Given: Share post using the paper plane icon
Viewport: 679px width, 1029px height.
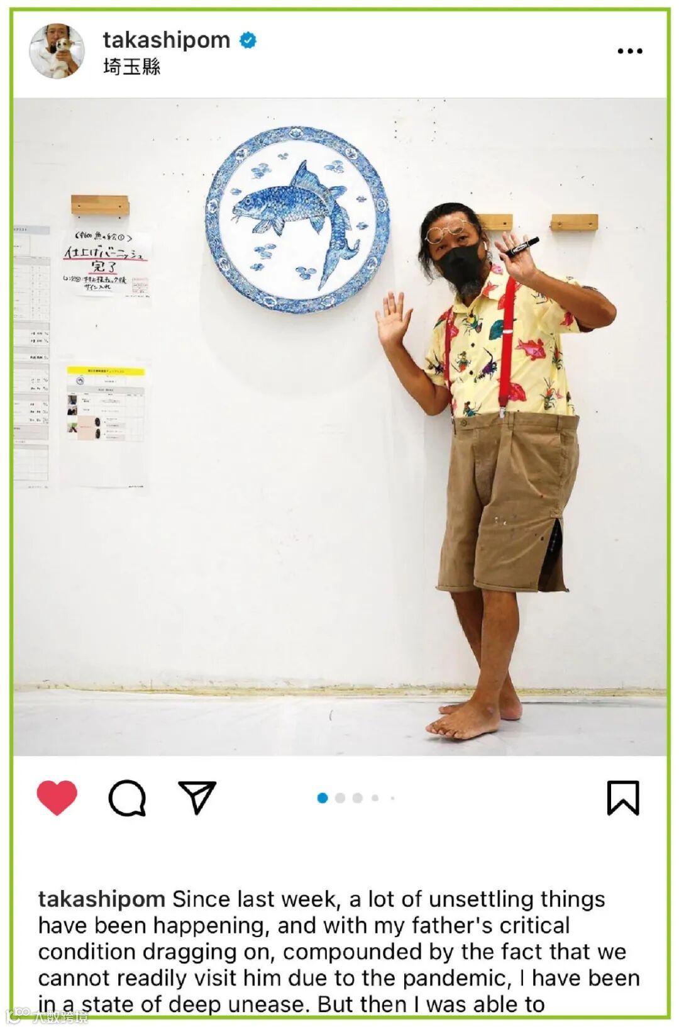Looking at the screenshot, I should pyautogui.click(x=197, y=798).
